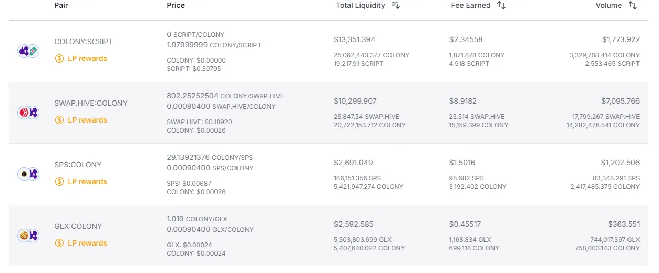Open the SWAP.HIVE:COLONY pair name
This screenshot has height=273, width=659.
pyautogui.click(x=91, y=103)
